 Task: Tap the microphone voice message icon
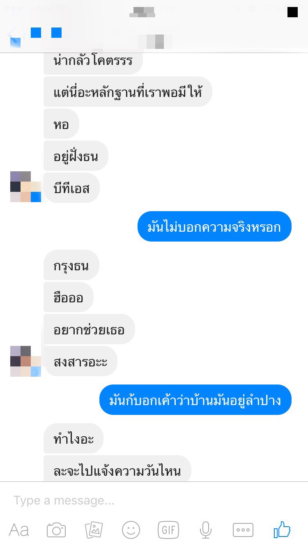click(206, 530)
